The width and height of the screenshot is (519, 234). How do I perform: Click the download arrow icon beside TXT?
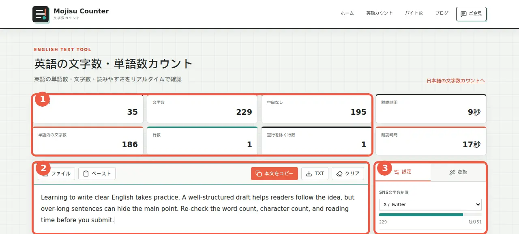309,174
